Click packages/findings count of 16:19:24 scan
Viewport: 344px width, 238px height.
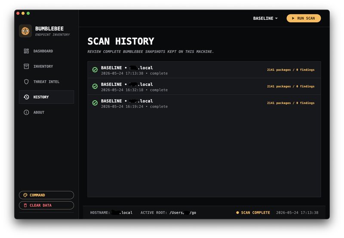(x=291, y=103)
